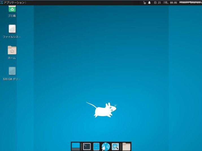Image resolution: width=202 pixels, height=151 pixels.
Task: Click the Show Desktop dock icon
Action: tap(76, 146)
